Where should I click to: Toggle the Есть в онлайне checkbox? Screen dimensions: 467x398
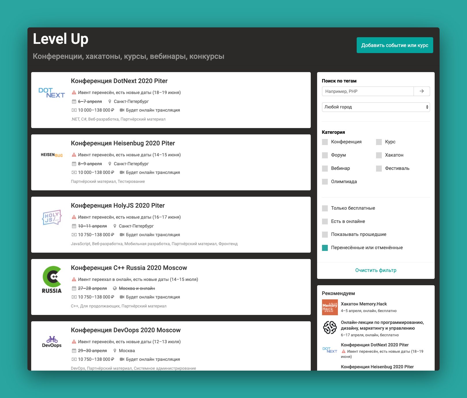(325, 221)
